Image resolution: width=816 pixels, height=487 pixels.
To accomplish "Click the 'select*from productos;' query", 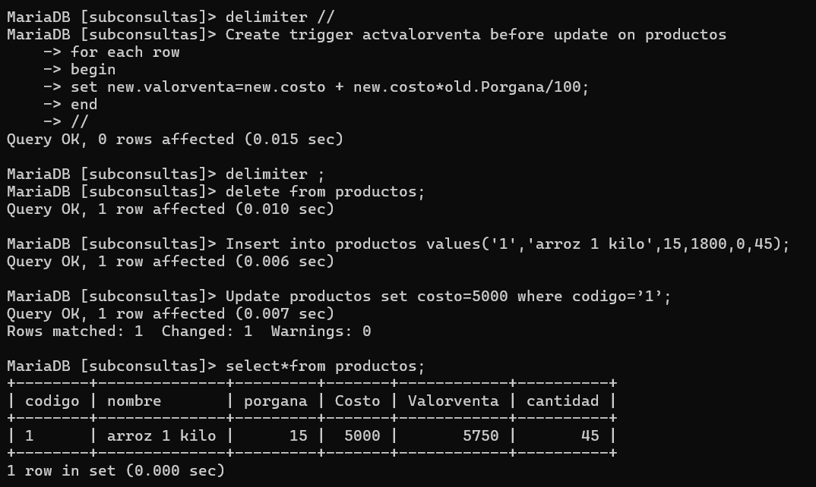I will click(325, 366).
